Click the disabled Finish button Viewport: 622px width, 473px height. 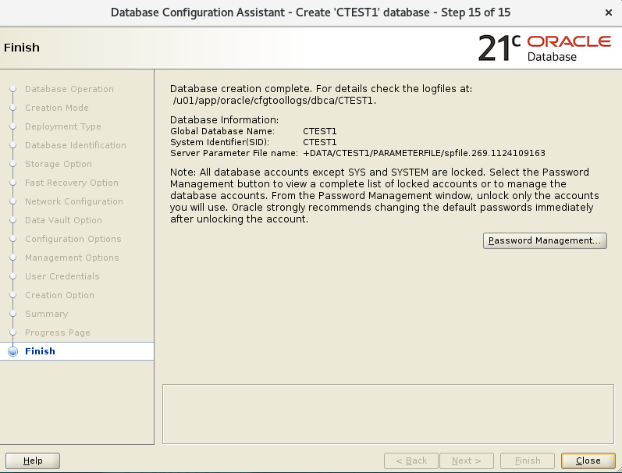[x=528, y=461]
